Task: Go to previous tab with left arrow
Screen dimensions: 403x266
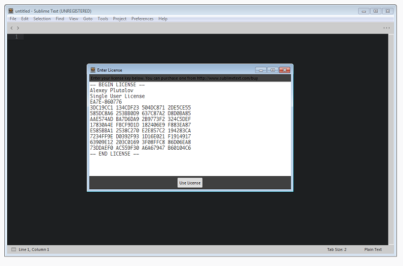Action: coord(11,28)
